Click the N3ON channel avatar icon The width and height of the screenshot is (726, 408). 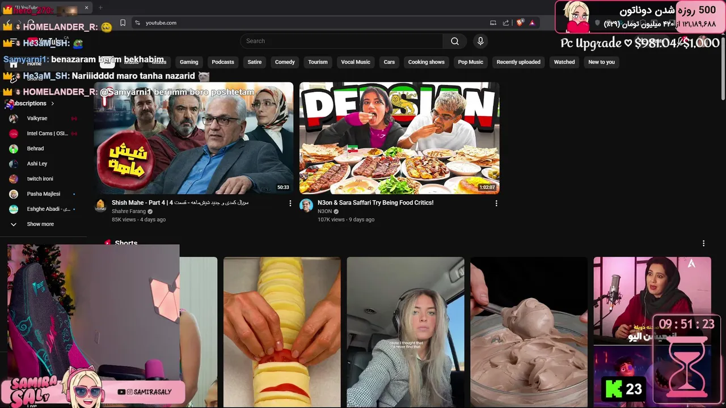click(306, 205)
